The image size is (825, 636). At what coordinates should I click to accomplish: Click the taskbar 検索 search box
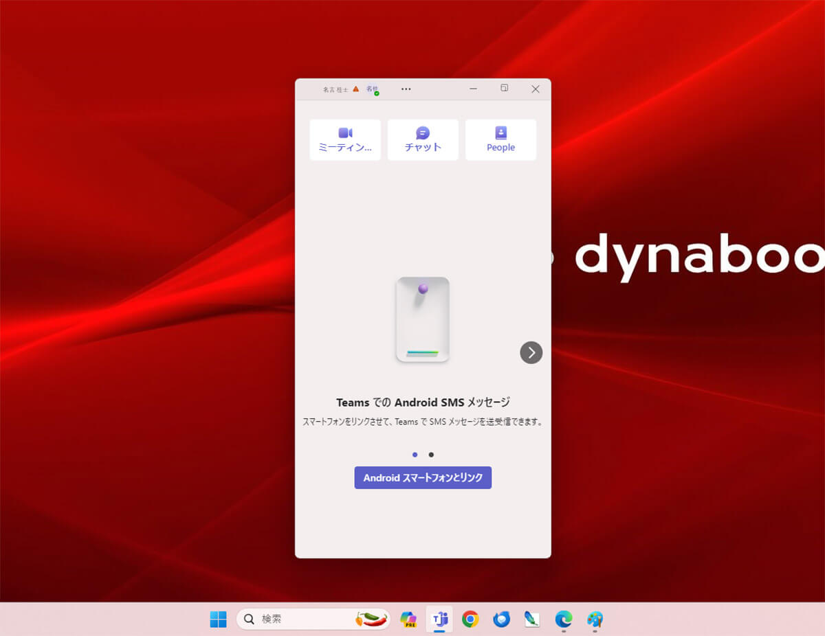coord(313,620)
